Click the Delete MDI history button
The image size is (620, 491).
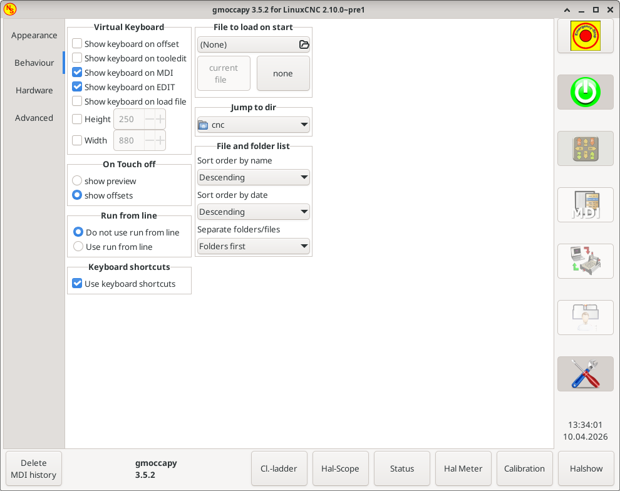point(33,468)
